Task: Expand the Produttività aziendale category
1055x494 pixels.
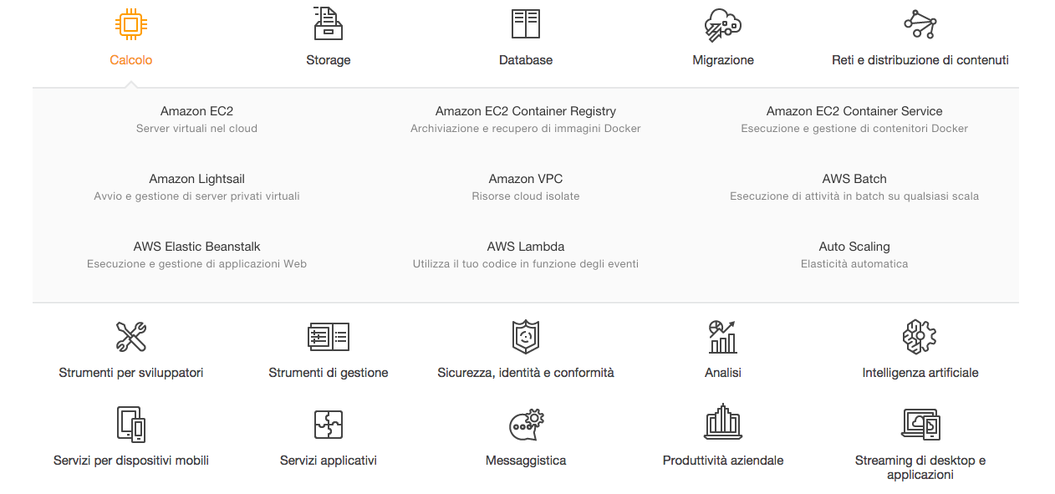Action: click(x=723, y=461)
